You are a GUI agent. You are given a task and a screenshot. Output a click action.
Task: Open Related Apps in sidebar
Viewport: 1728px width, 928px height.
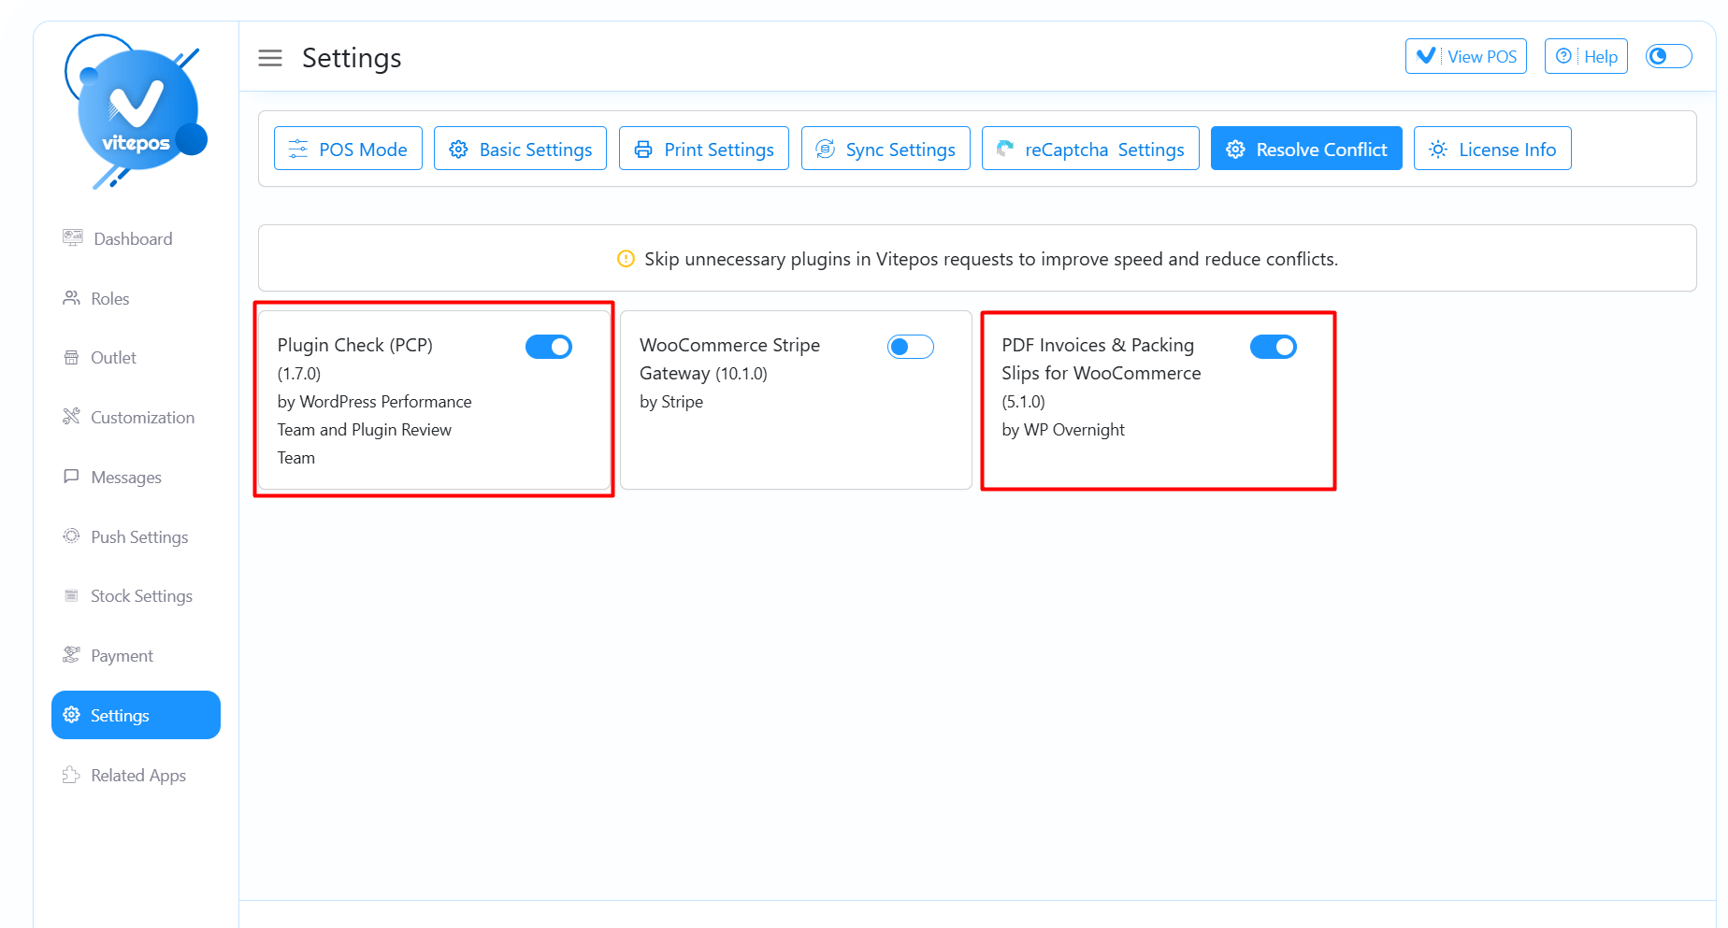pos(136,775)
